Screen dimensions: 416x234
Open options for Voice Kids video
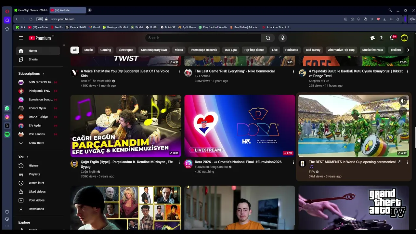point(179,71)
